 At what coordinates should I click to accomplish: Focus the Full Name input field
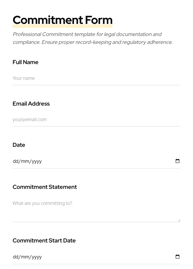click(97, 78)
